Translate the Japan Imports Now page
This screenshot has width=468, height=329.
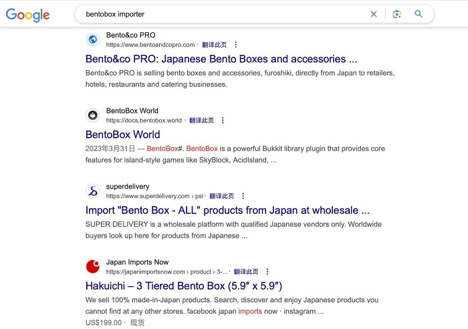pos(246,271)
